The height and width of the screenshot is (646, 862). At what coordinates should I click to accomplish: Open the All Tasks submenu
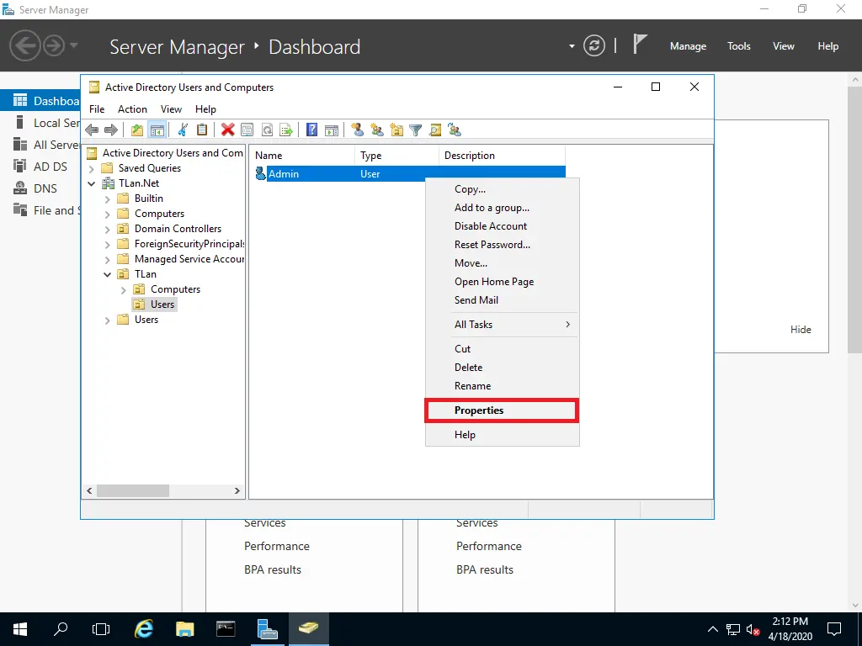502,325
